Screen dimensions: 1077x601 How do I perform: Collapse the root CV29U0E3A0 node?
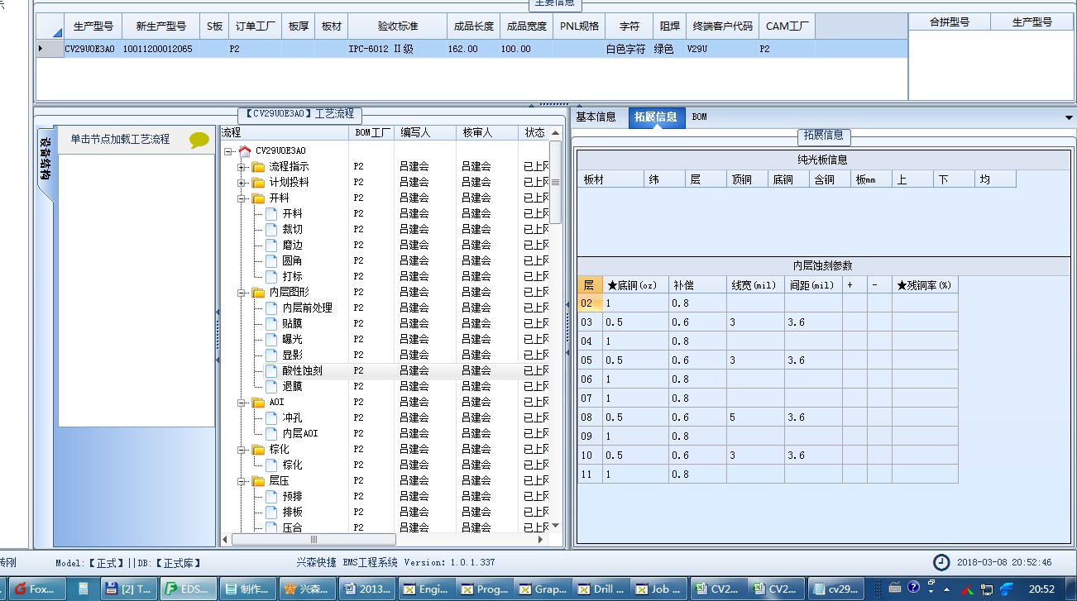tap(228, 151)
